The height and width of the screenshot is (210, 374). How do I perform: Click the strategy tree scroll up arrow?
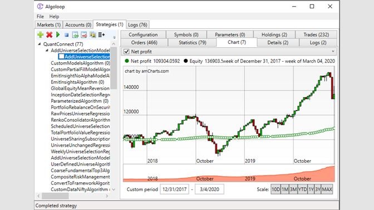click(x=114, y=44)
